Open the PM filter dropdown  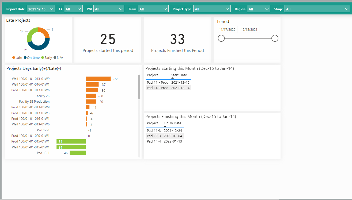click(109, 9)
